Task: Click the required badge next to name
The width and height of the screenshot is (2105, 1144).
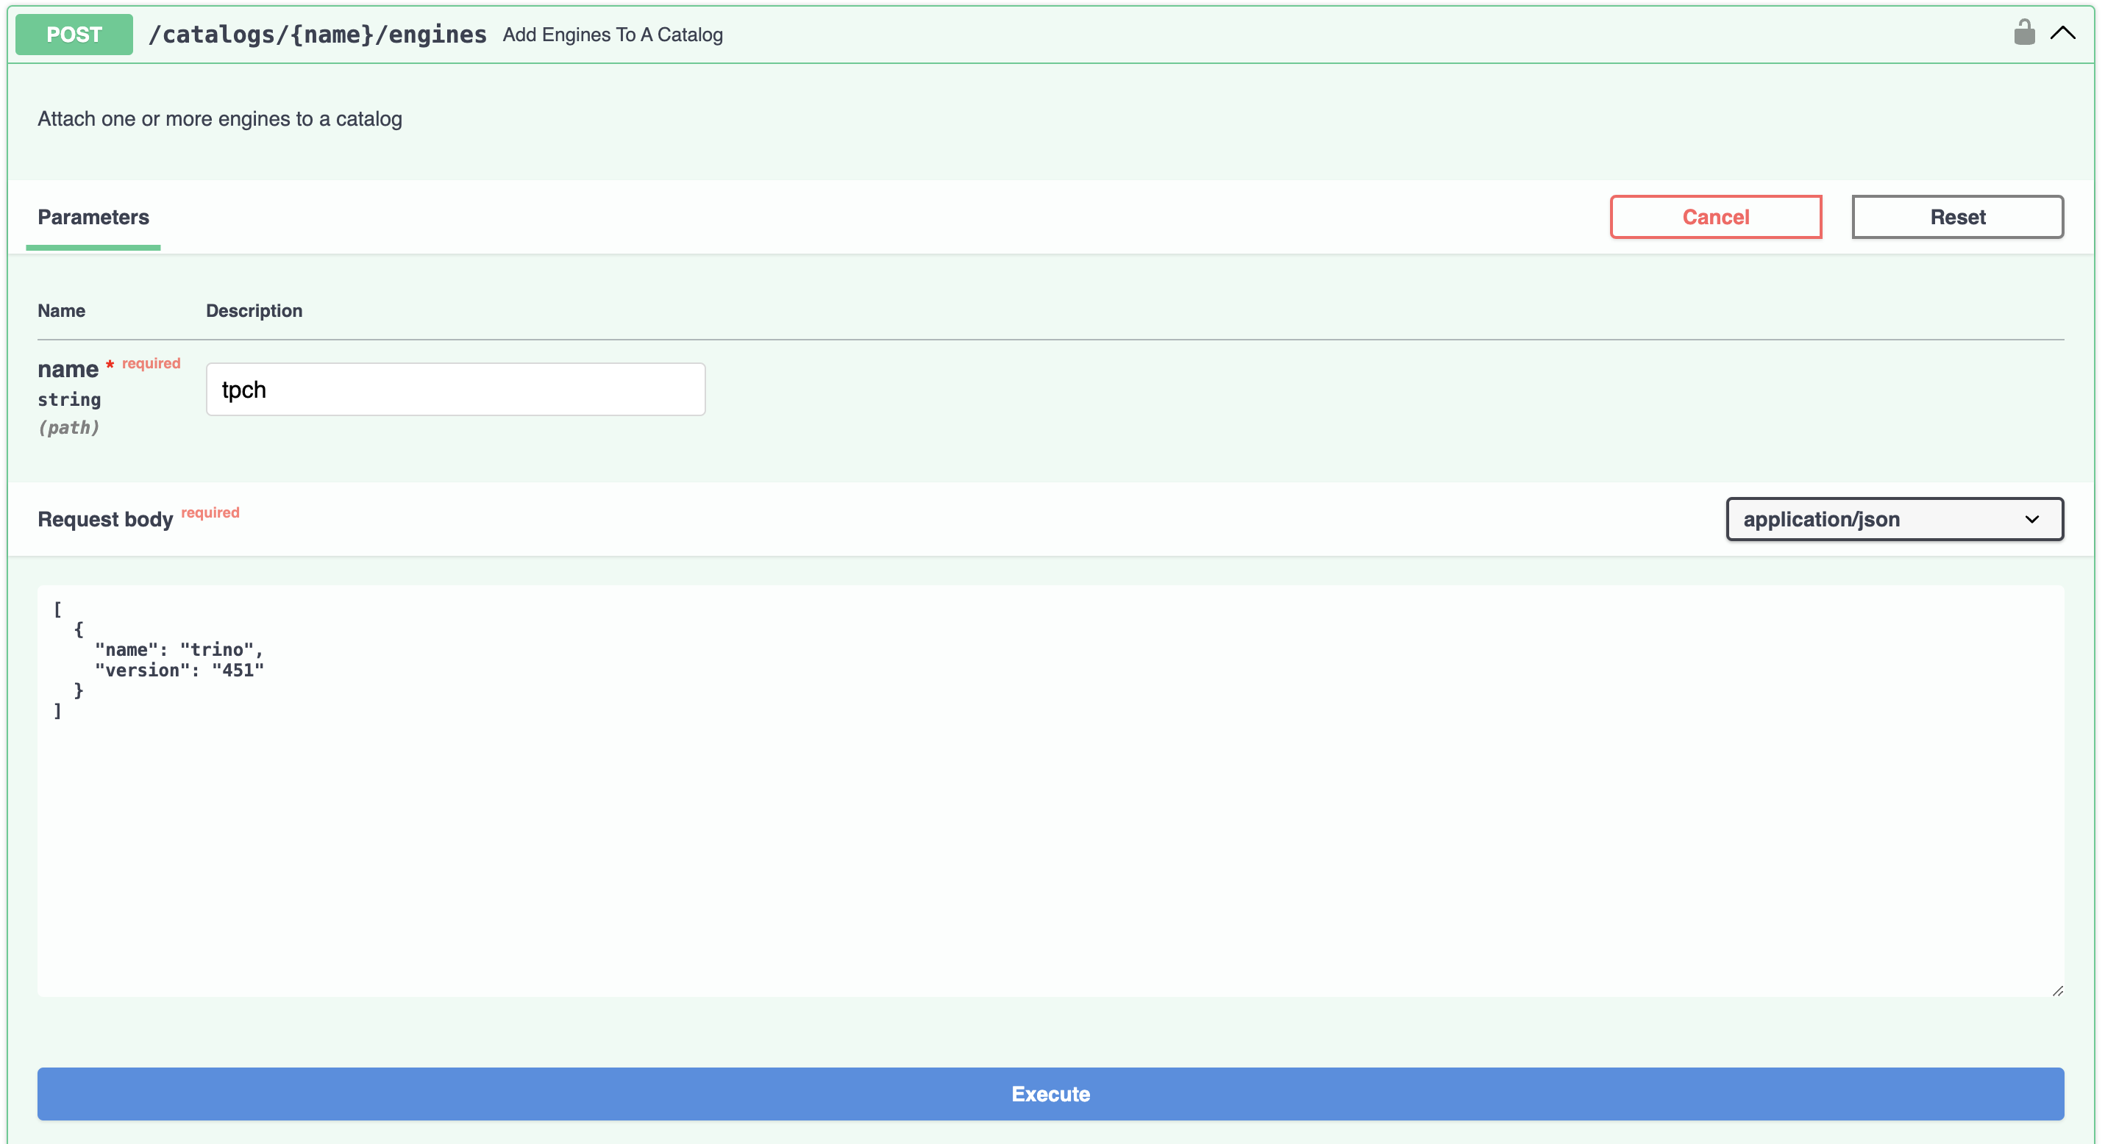Action: [150, 362]
